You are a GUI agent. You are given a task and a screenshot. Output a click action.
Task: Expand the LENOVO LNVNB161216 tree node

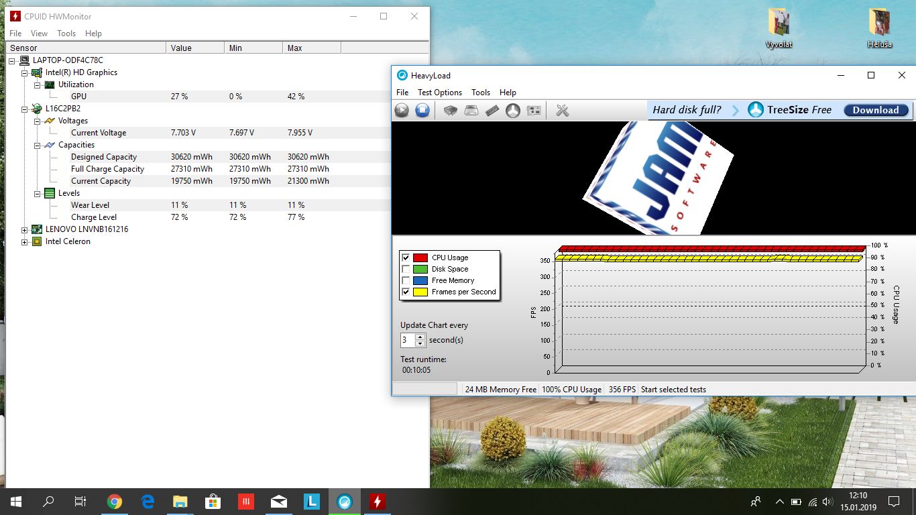tap(25, 229)
